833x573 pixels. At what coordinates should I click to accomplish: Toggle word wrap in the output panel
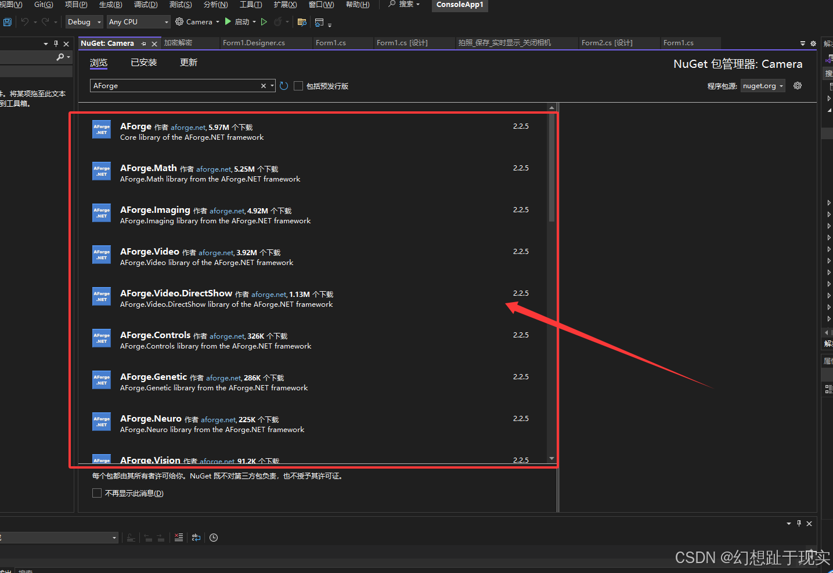tap(196, 538)
